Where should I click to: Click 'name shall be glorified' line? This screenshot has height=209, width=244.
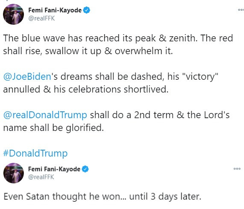[53, 128]
